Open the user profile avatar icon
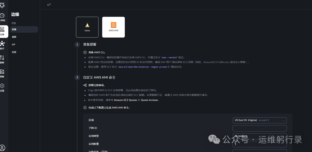The image size is (312, 152). point(2,148)
